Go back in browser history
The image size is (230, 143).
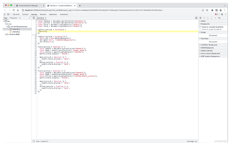5,10
